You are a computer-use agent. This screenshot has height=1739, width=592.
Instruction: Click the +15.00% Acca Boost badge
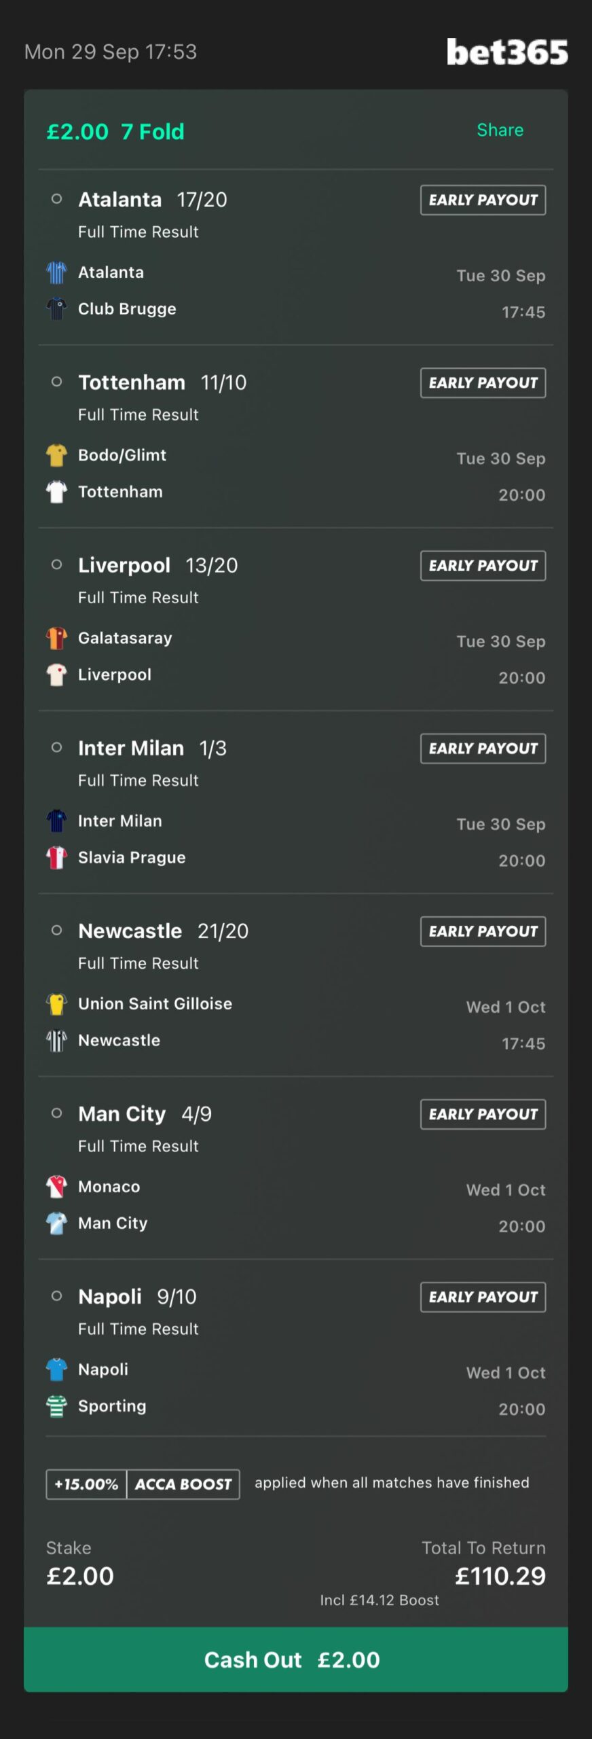[x=143, y=1484]
